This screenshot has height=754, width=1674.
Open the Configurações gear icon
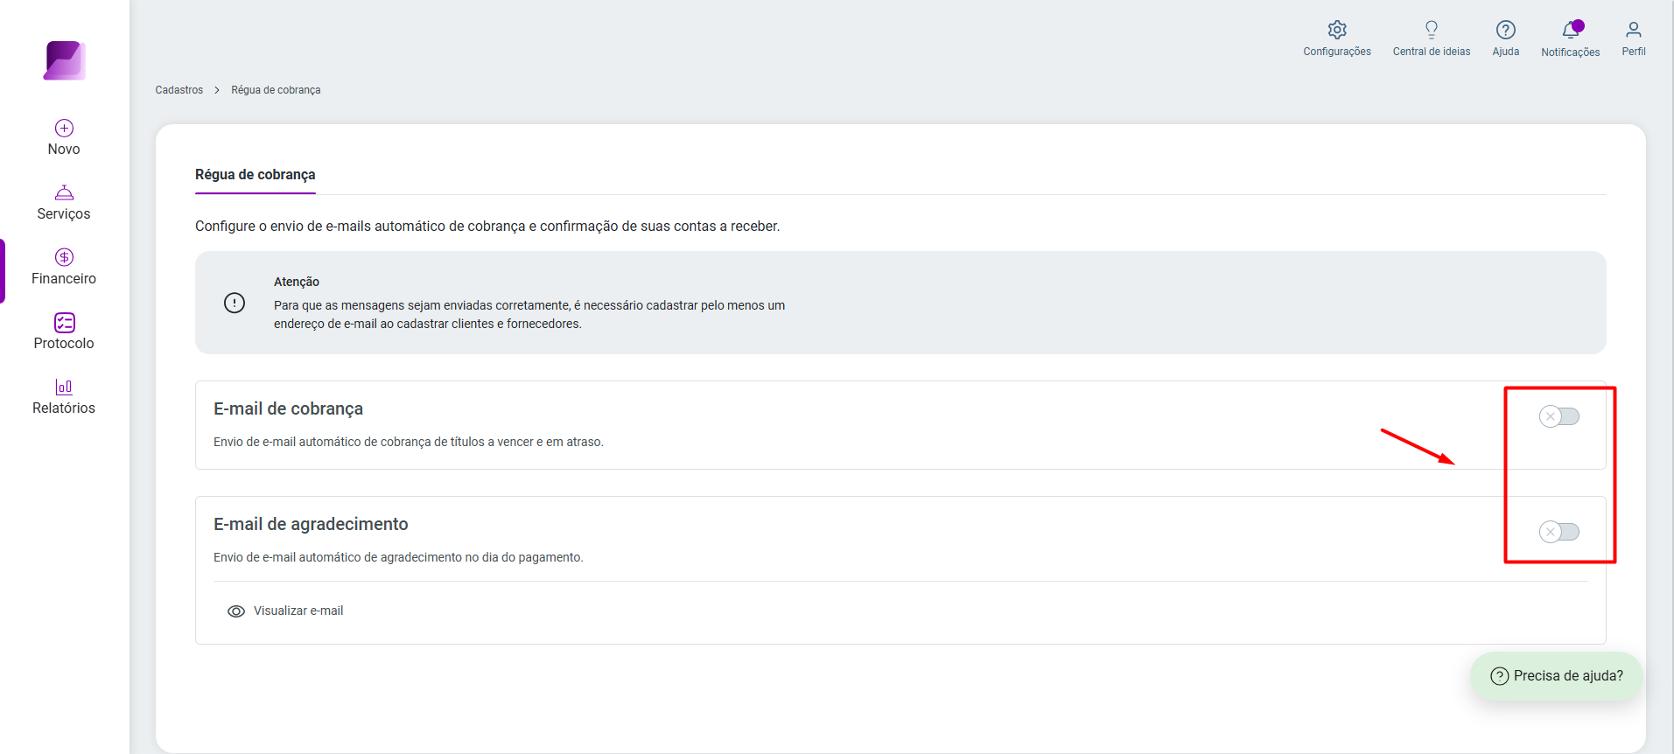coord(1336,30)
